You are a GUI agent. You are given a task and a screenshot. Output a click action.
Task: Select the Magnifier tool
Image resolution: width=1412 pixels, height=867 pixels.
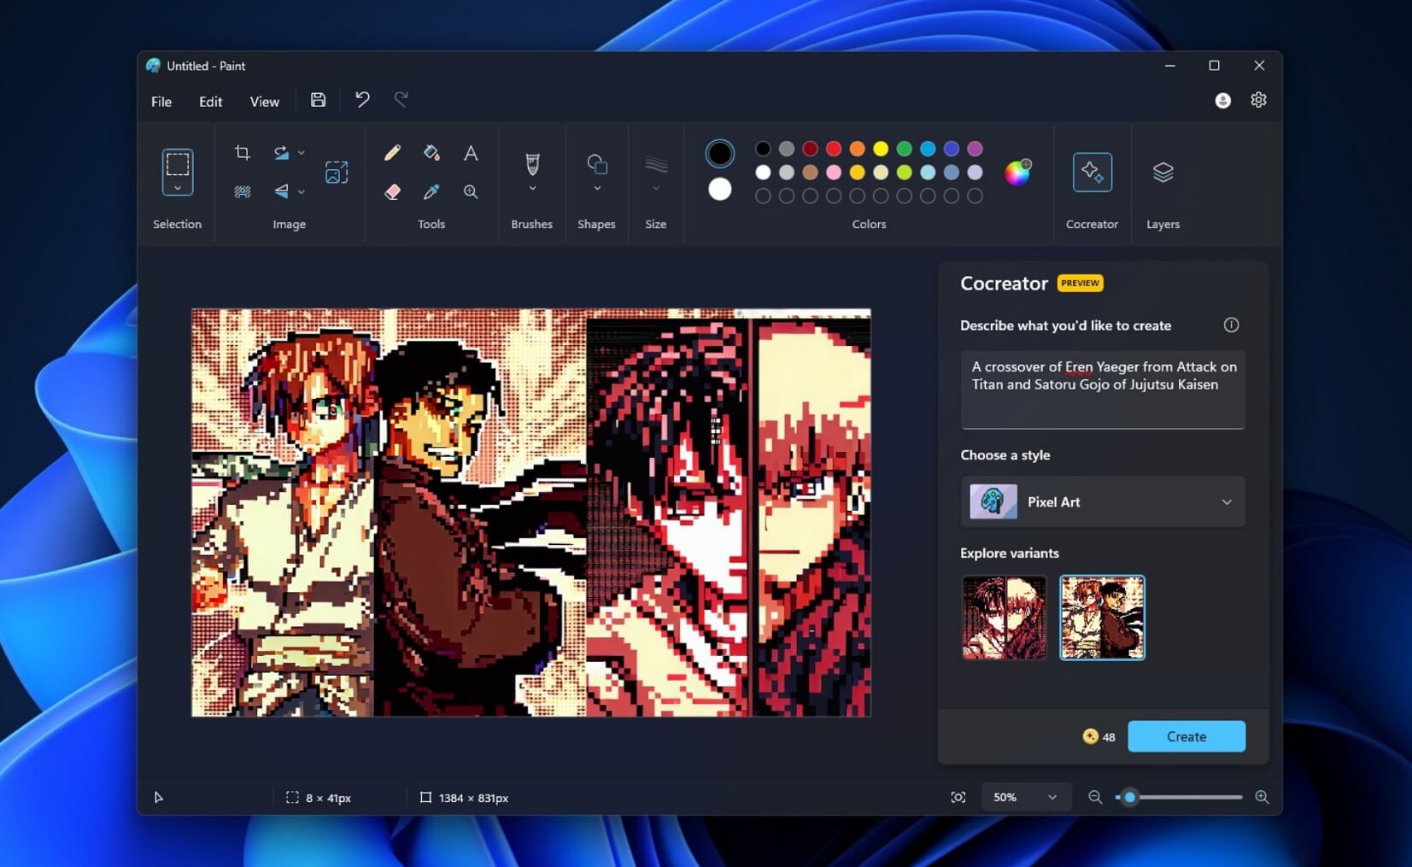point(471,191)
